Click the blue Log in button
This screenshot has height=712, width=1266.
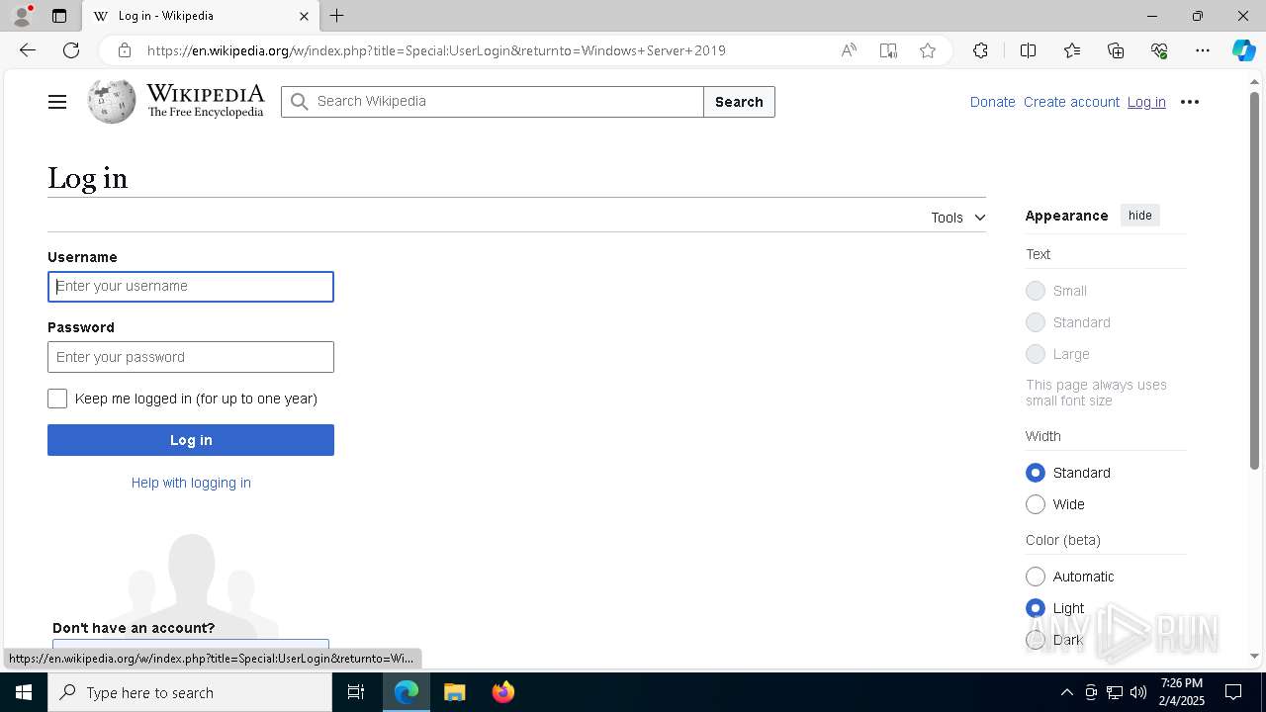(x=191, y=440)
